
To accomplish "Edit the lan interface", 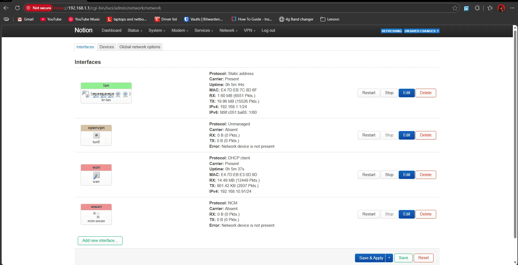I will [407, 93].
